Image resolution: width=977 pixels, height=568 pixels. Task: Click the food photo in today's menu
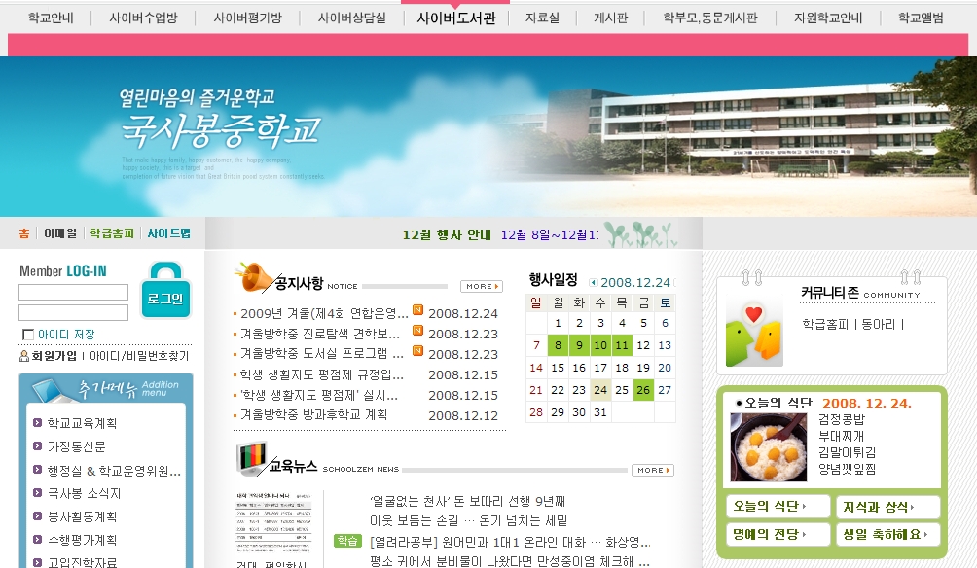(768, 448)
